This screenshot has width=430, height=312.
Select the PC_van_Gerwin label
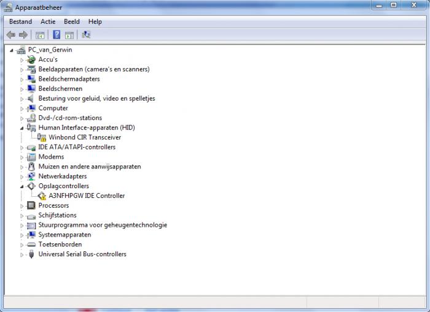point(50,50)
